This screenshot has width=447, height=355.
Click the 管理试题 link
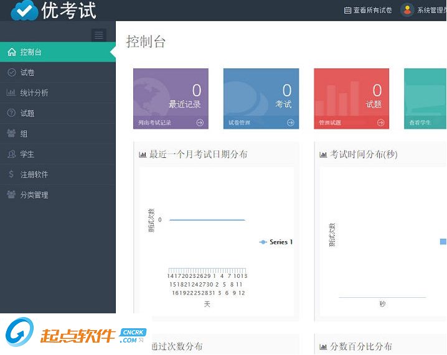329,122
